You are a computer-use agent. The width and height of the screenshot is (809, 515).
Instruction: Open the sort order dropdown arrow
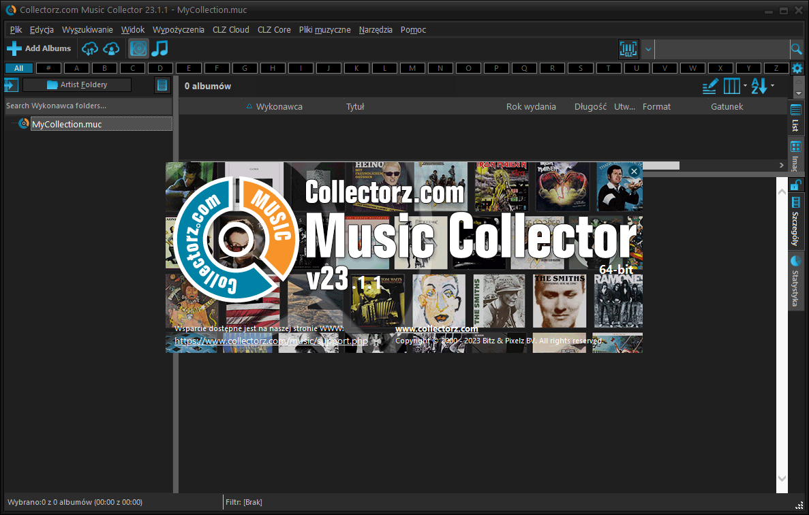pyautogui.click(x=772, y=86)
